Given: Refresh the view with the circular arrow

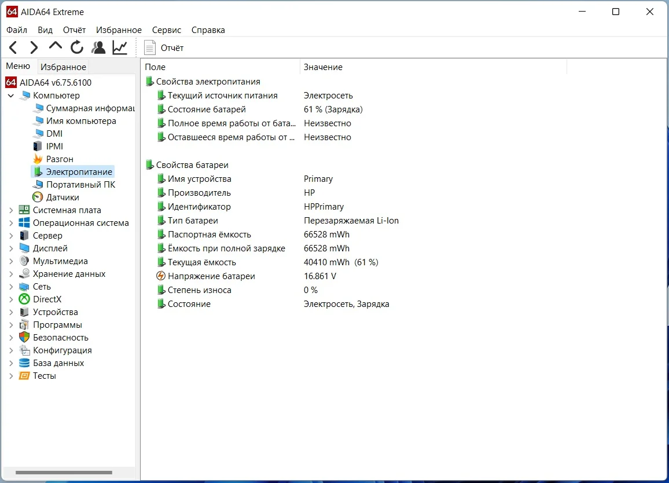Looking at the screenshot, I should coord(77,47).
